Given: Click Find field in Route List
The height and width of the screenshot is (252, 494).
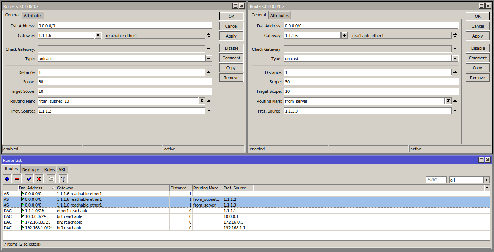Looking at the screenshot, I should click(436, 180).
